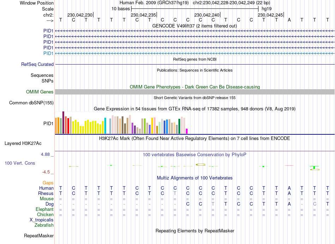335x244 pixels.
Task: Click the 230,042,235 position marker on ruler
Action: point(144,15)
